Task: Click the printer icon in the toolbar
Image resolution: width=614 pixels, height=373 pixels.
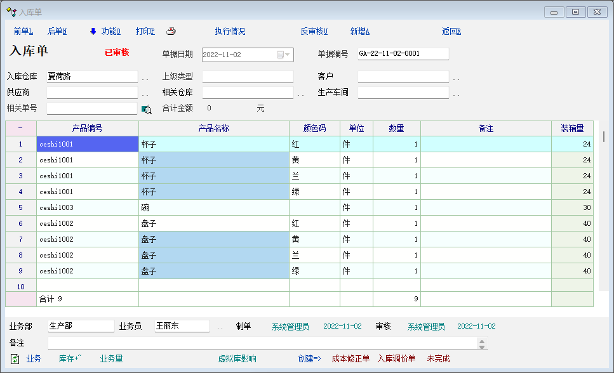Action: [171, 31]
